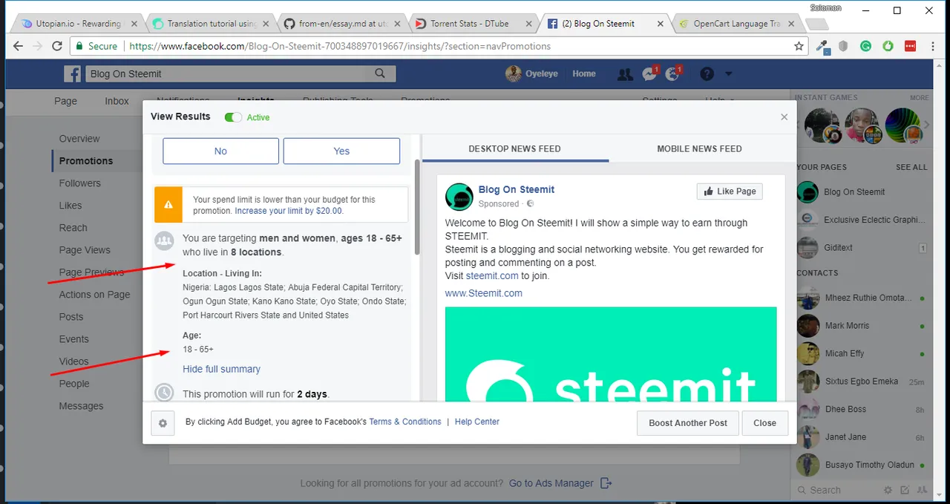Open Followers in left sidebar
The height and width of the screenshot is (504, 950).
pos(80,183)
